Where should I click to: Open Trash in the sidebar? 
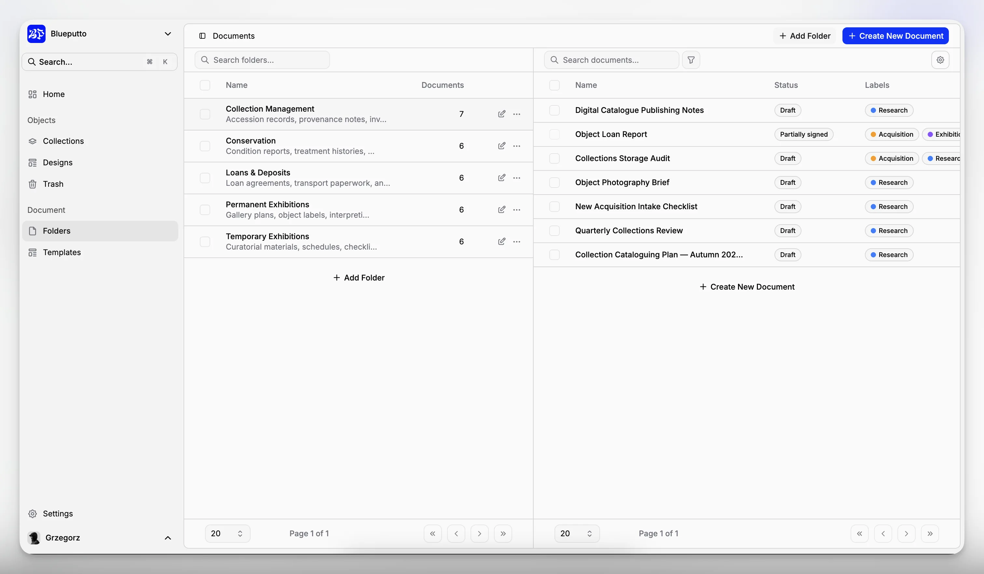100,184
